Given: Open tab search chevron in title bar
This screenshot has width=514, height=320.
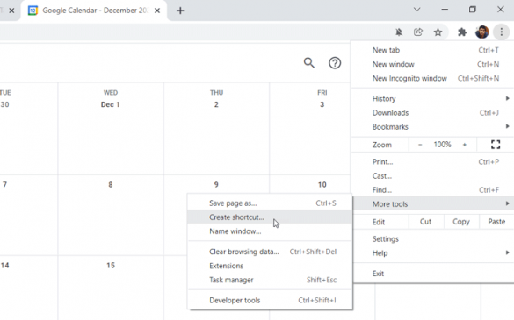Looking at the screenshot, I should coord(417,10).
